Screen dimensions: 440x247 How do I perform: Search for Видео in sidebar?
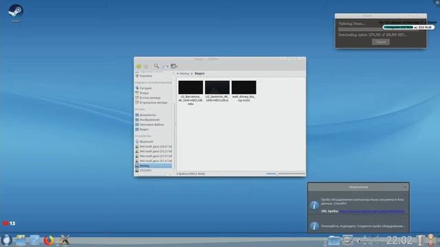point(153,130)
